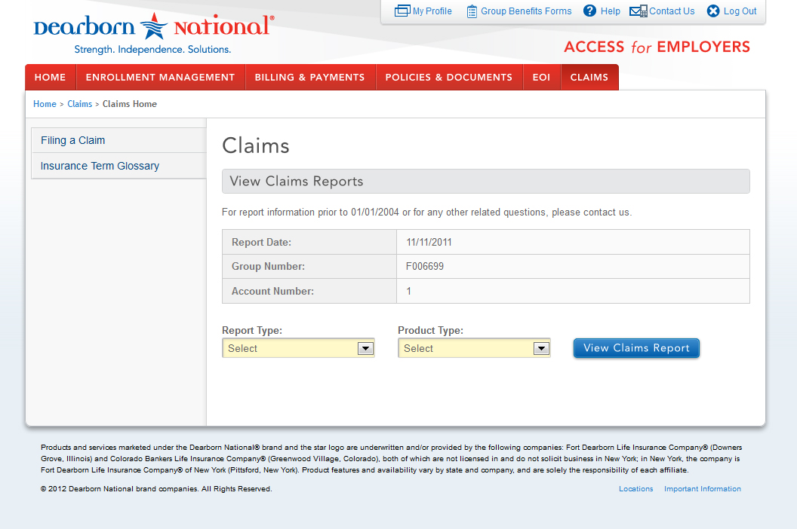Click the Home breadcrumb link
This screenshot has height=529, width=797.
45,104
